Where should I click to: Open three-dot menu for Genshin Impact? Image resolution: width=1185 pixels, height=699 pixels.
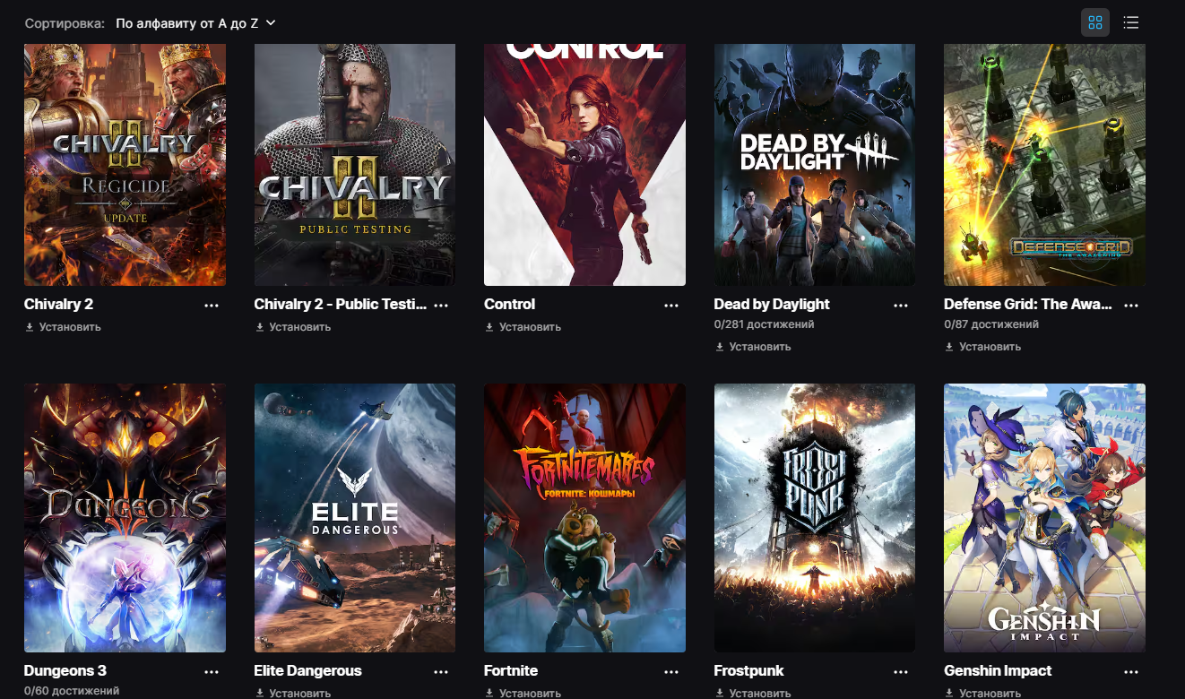(1131, 671)
